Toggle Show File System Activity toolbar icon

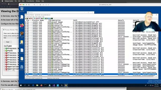pos(47,18)
